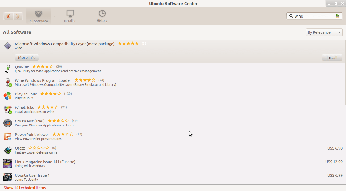Click the Microsoft Windows Compatibility Layer title
Image resolution: width=346 pixels, height=191 pixels.
point(65,44)
